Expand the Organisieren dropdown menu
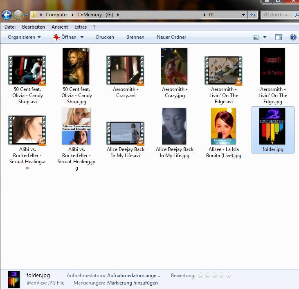The width and height of the screenshot is (299, 289). [24, 37]
